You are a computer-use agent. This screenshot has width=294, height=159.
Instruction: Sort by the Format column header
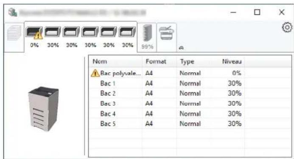pyautogui.click(x=160, y=61)
